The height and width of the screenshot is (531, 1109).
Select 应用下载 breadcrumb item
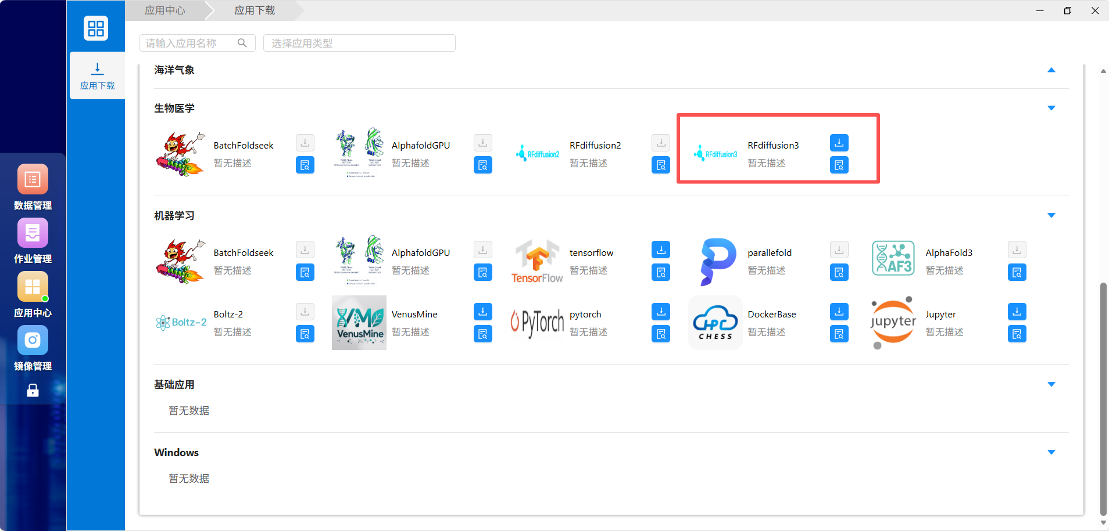[x=255, y=10]
